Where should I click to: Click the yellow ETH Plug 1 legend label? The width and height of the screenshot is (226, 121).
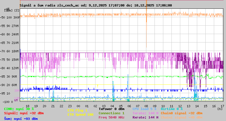(77, 110)
